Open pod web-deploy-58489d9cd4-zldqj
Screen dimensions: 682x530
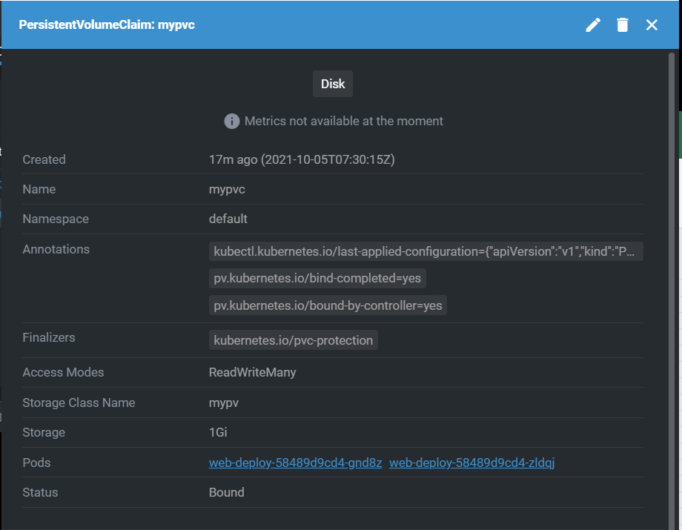[472, 463]
